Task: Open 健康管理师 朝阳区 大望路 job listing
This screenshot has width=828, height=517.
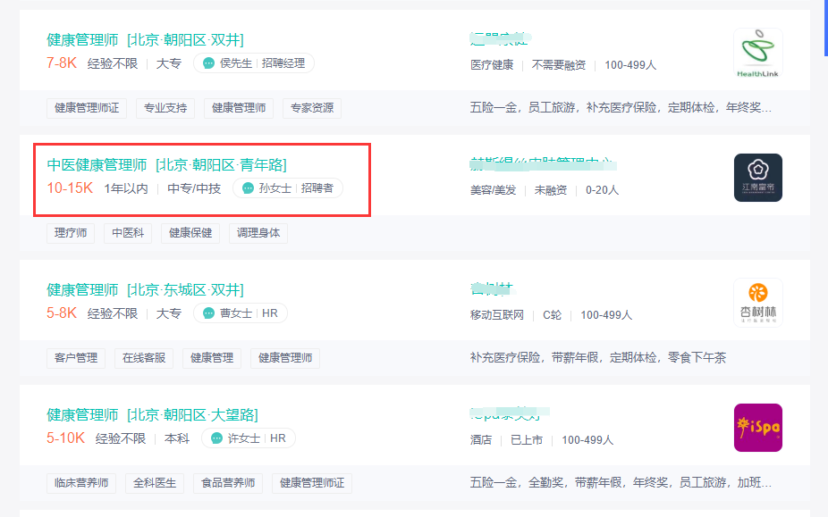Action: (152, 414)
